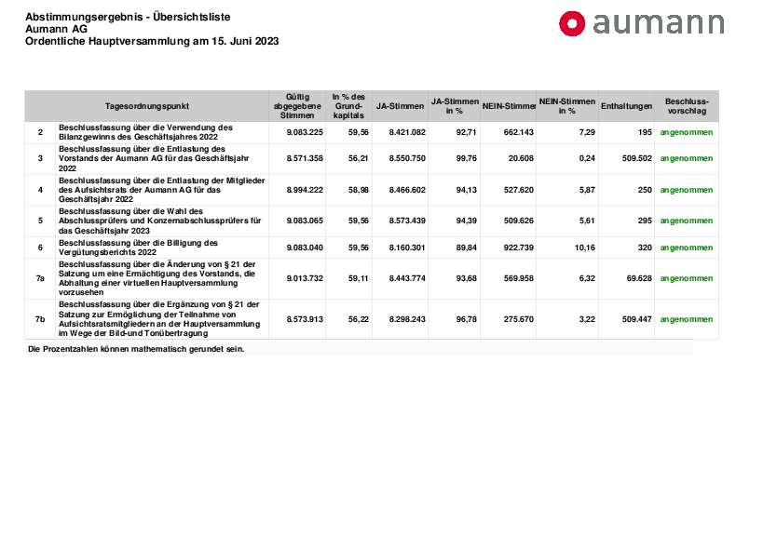763x536 pixels.
Task: Click the percentage '92,71'
Action: (x=466, y=132)
